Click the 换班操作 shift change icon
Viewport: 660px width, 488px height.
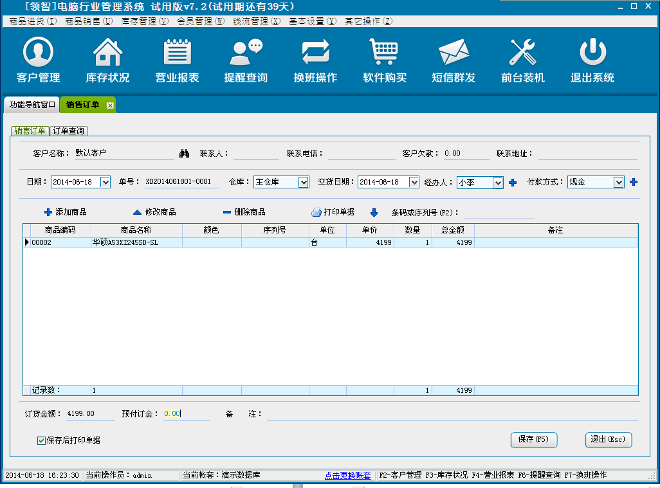point(315,53)
